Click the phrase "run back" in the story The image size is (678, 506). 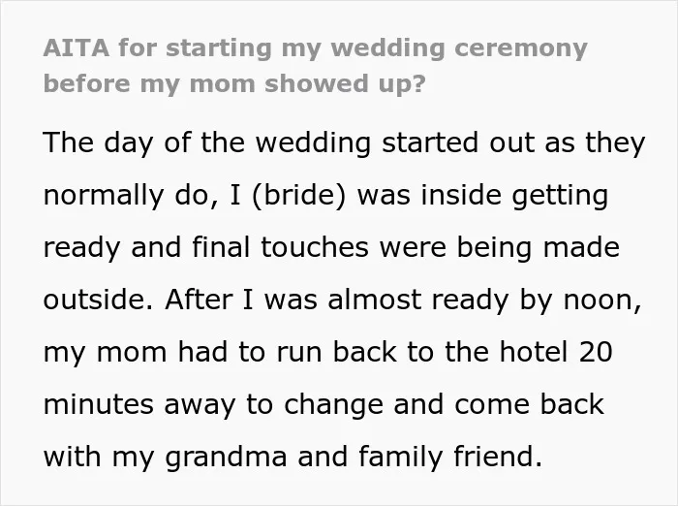336,352
